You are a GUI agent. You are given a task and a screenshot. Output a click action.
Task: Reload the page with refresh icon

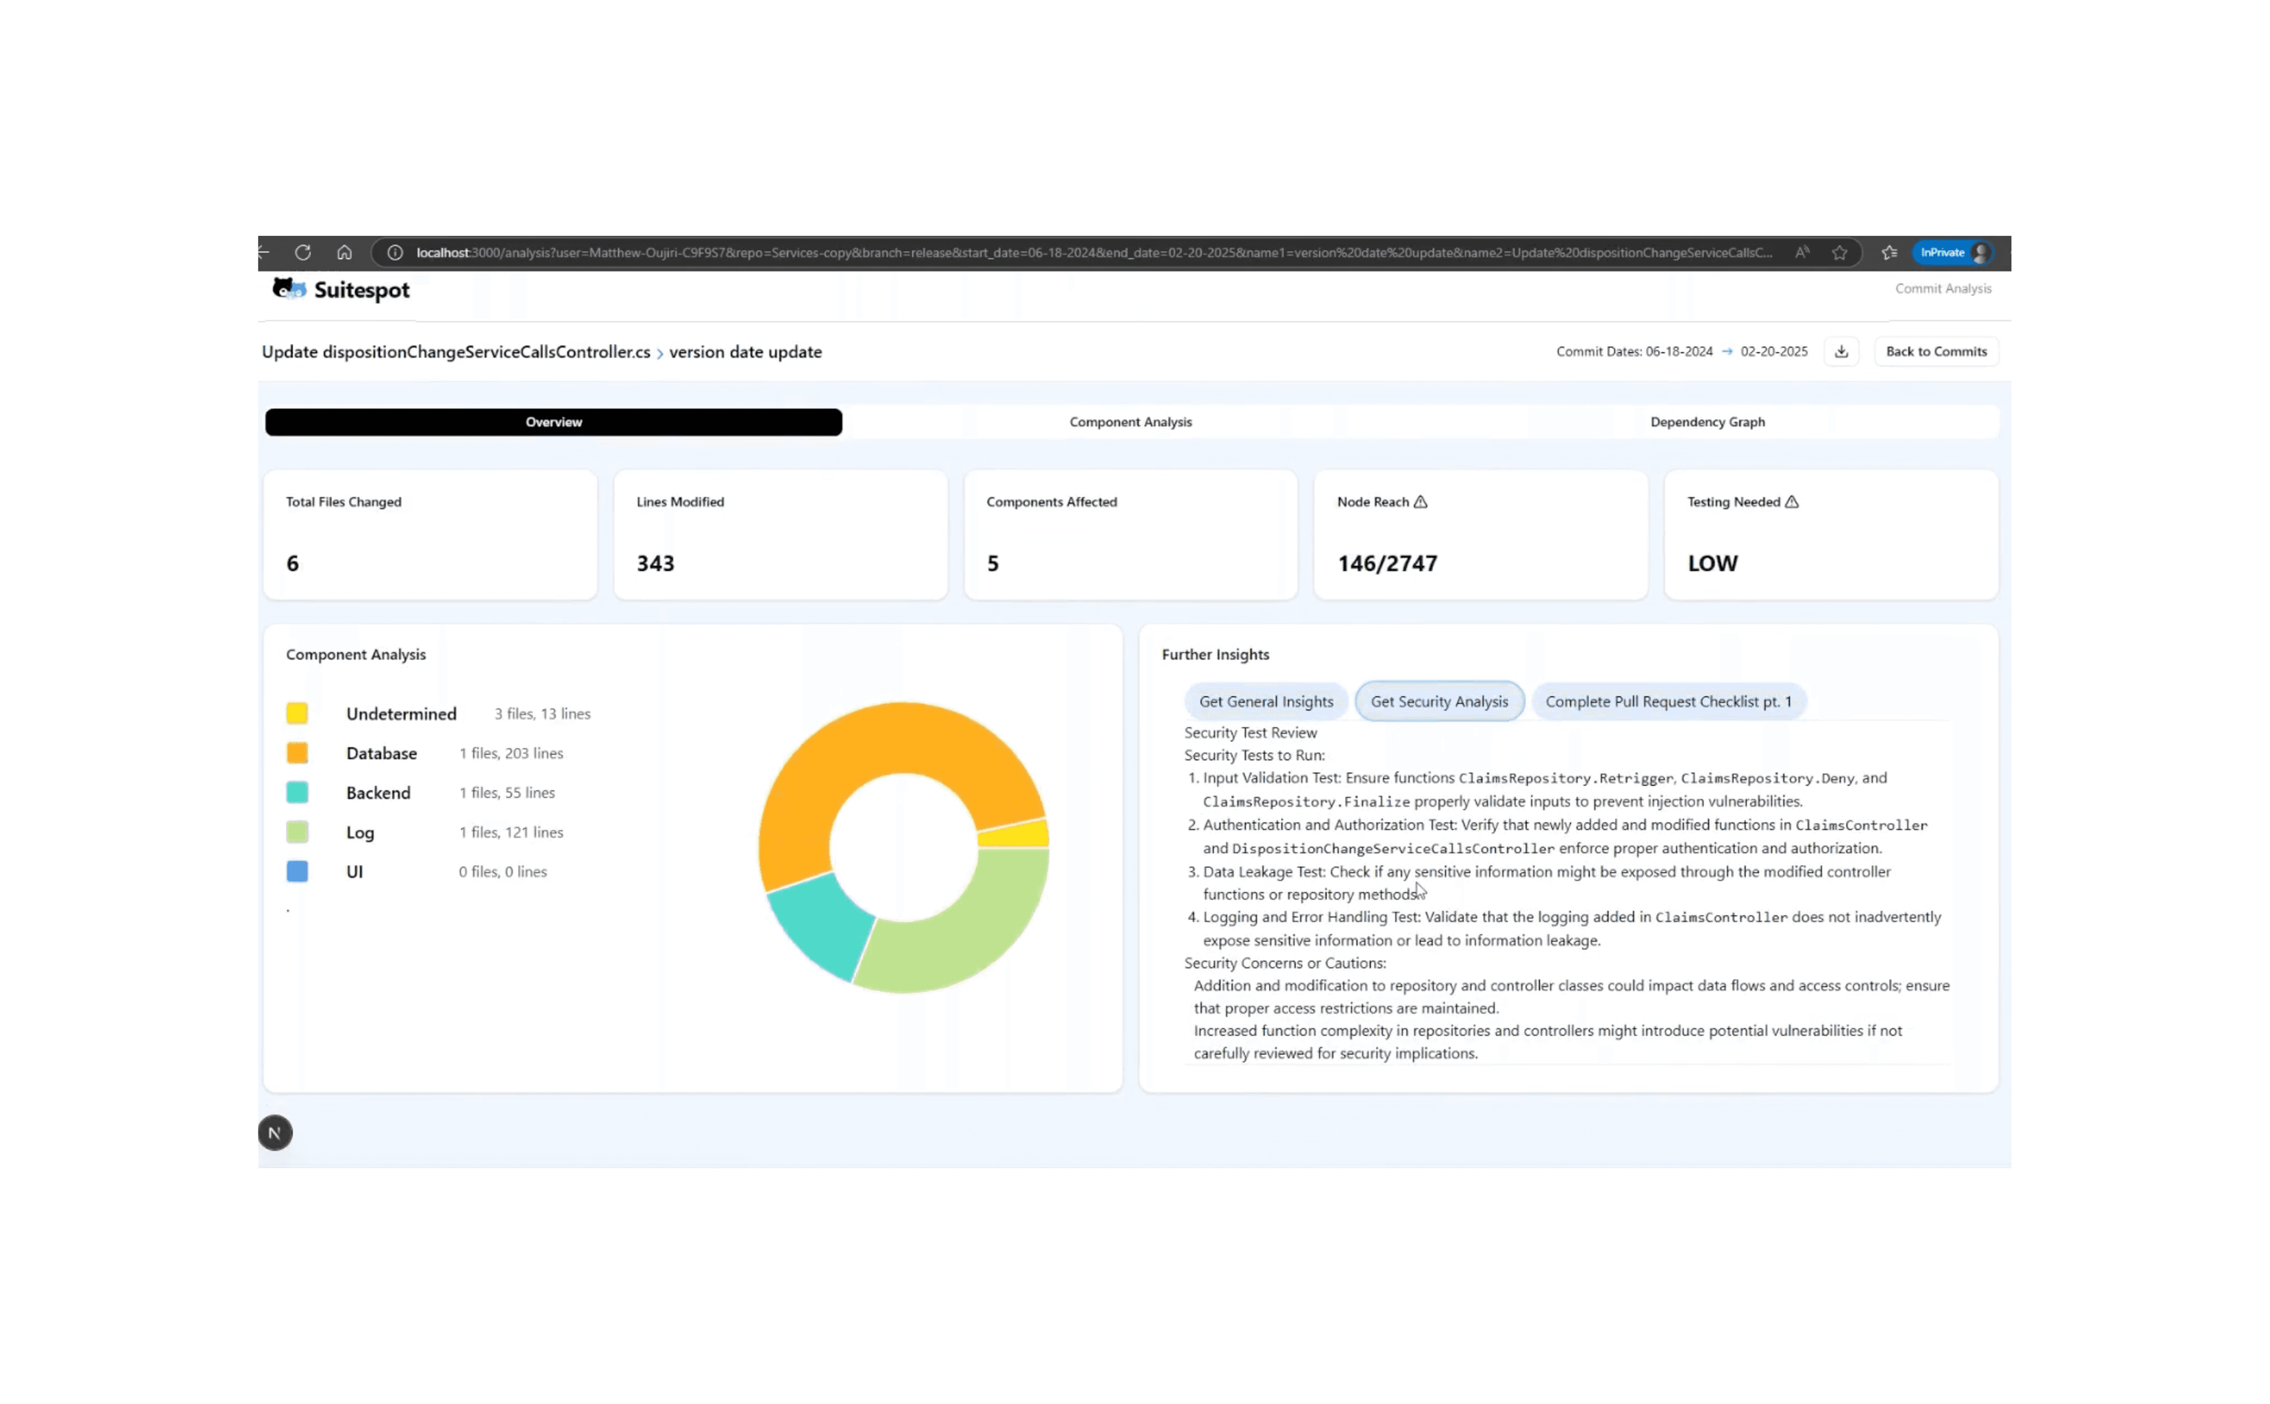[x=303, y=252]
